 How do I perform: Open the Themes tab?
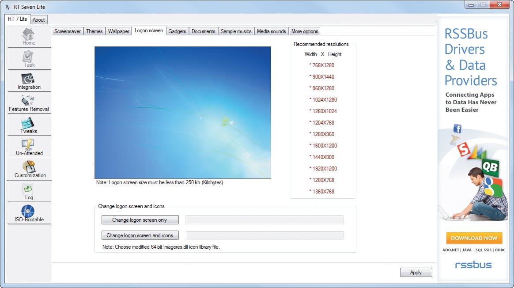coord(94,31)
